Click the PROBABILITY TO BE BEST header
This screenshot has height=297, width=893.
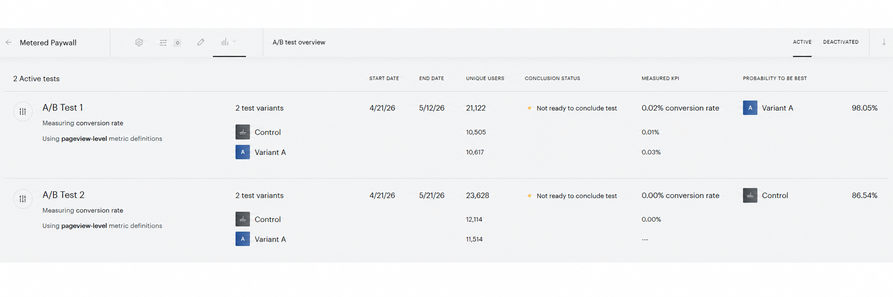point(775,78)
